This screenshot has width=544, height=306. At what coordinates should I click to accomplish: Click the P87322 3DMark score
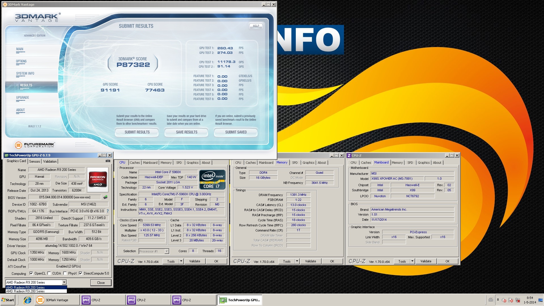(133, 65)
